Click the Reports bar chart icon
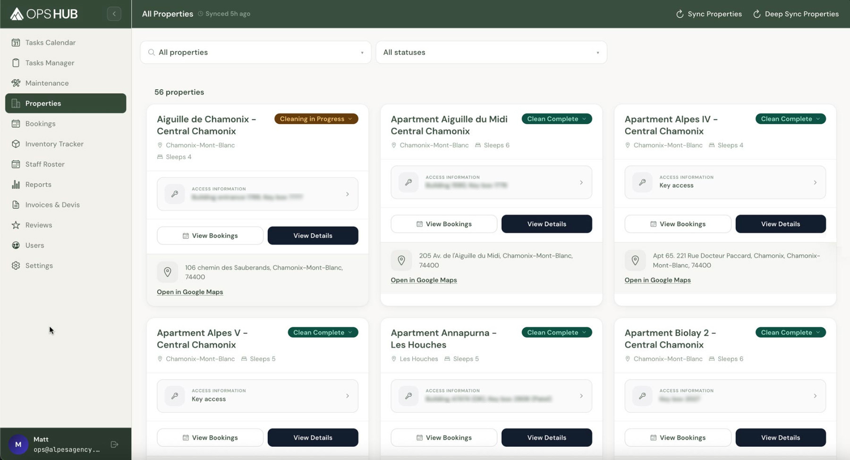The width and height of the screenshot is (850, 460). (x=16, y=185)
